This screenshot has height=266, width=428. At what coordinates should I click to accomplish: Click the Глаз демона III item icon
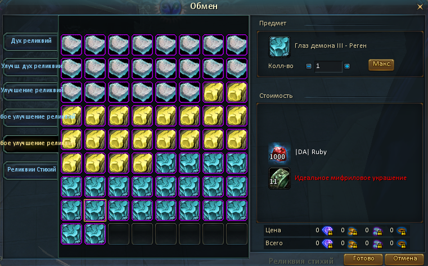point(279,47)
